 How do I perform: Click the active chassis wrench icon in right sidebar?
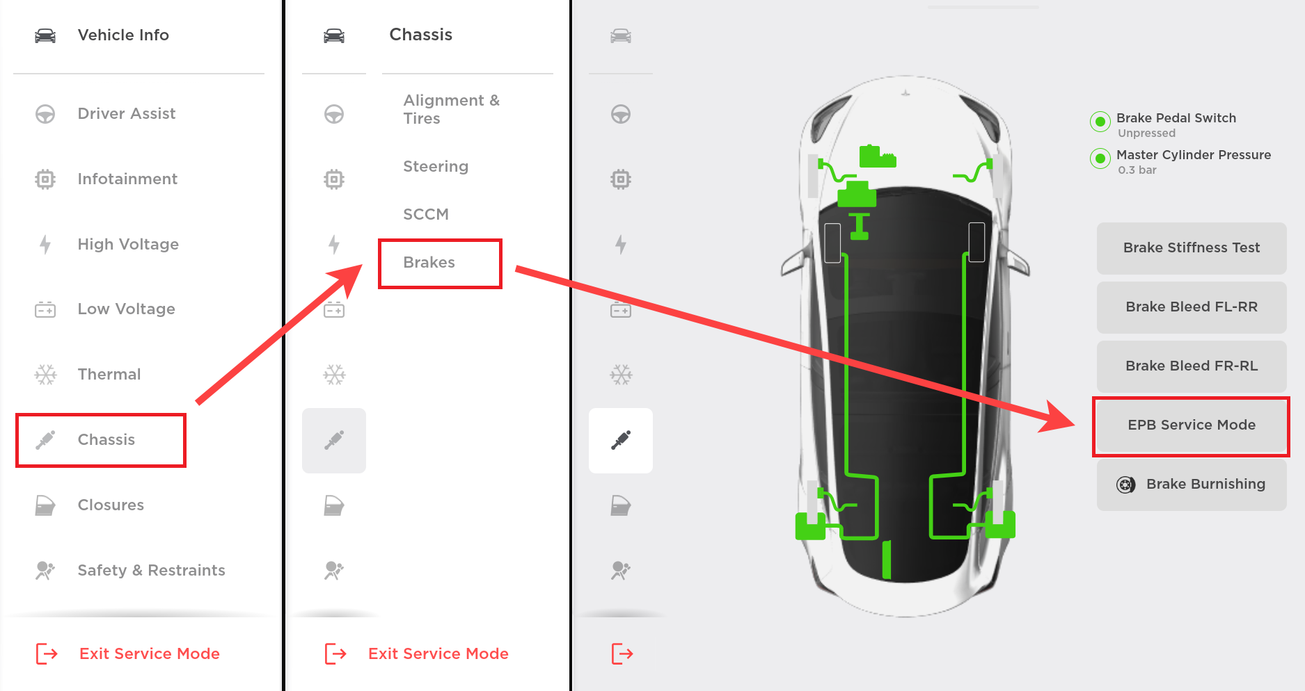point(621,441)
